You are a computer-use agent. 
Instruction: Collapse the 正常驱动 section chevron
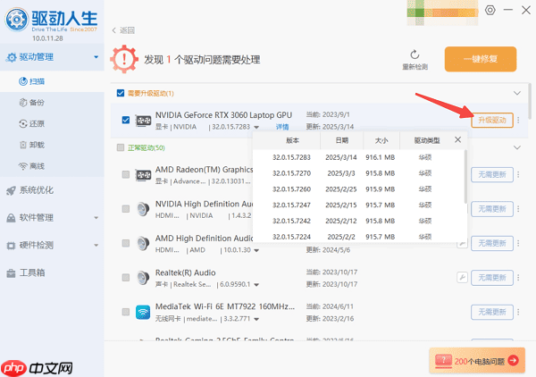(517, 147)
